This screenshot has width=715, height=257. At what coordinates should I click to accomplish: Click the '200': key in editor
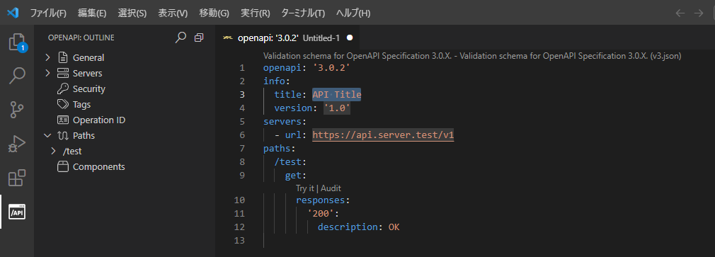(x=324, y=213)
